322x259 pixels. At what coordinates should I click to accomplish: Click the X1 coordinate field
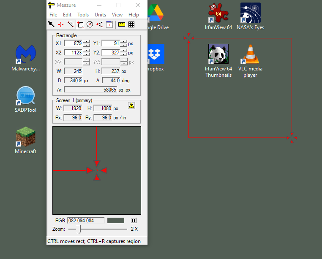click(x=74, y=43)
